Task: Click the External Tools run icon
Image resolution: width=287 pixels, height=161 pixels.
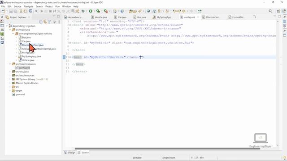Action: 106,11
